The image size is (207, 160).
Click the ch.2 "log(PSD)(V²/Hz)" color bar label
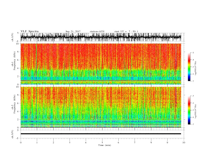196,111
